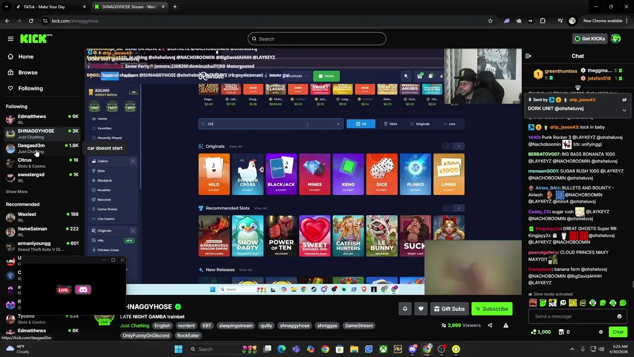Screen dimensions: 634x357
Task: Open Edmatthews channel in Following list
Action: (42, 119)
